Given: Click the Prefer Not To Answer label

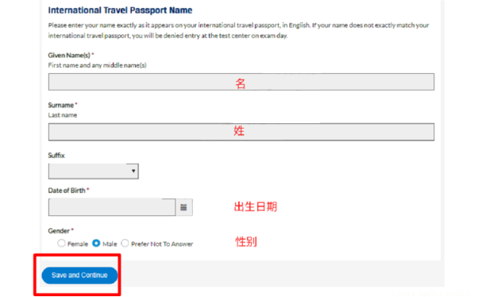Looking at the screenshot, I should pyautogui.click(x=162, y=244).
